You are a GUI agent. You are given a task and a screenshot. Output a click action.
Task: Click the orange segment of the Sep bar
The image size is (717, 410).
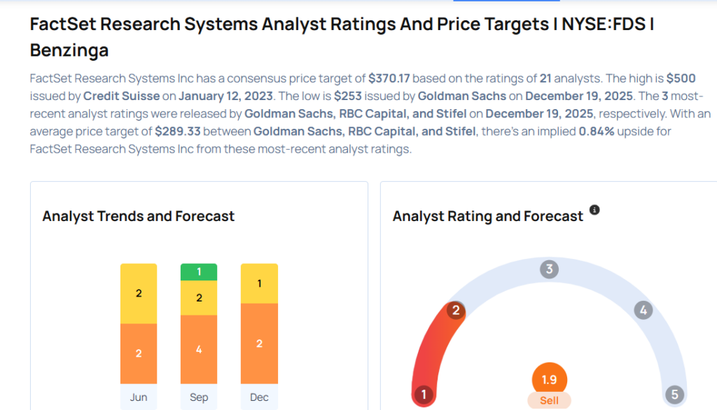199,348
